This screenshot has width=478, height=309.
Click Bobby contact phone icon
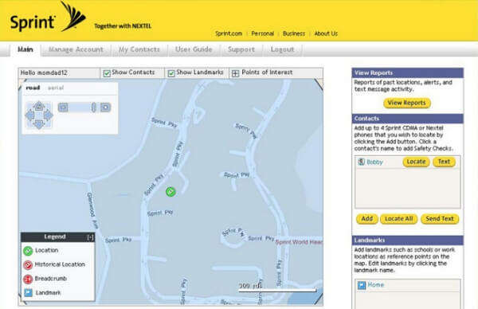(361, 162)
